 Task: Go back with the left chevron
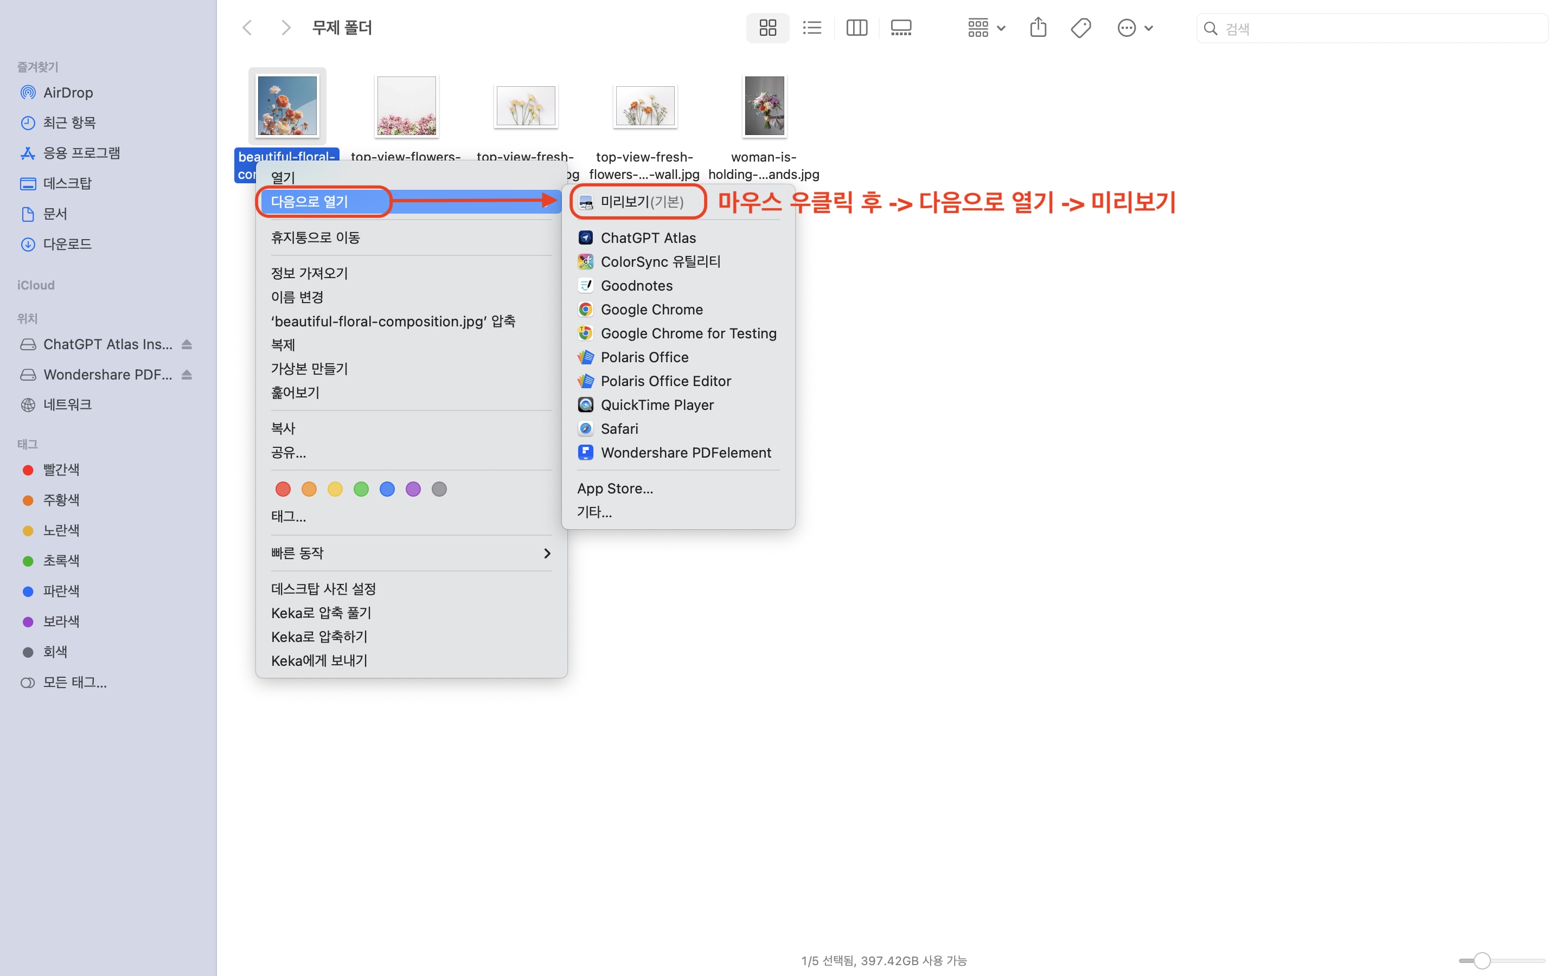247,28
